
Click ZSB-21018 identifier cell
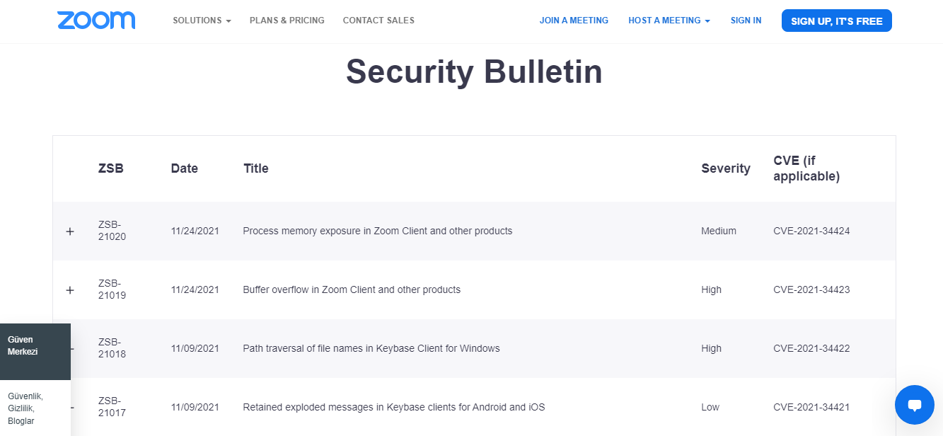coord(112,348)
